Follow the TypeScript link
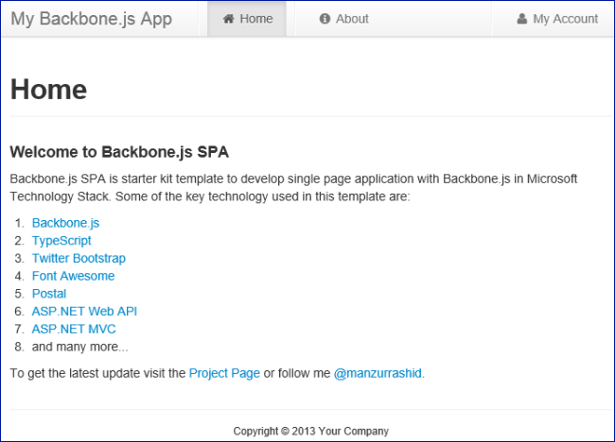 click(x=61, y=241)
